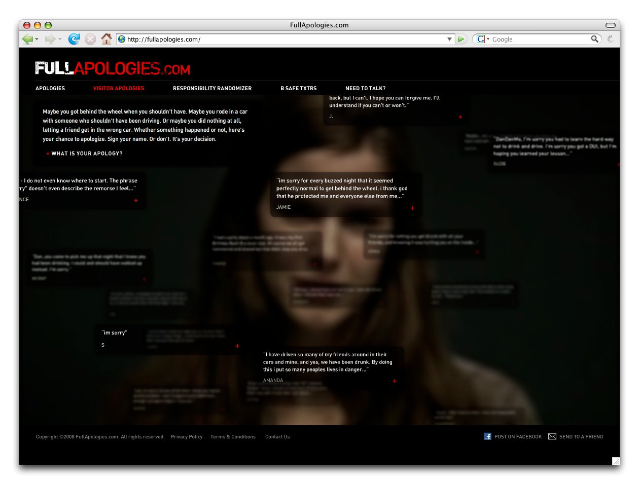This screenshot has width=639, height=484.
Task: Expand J.'s apology with the red plus
Action: click(x=460, y=117)
